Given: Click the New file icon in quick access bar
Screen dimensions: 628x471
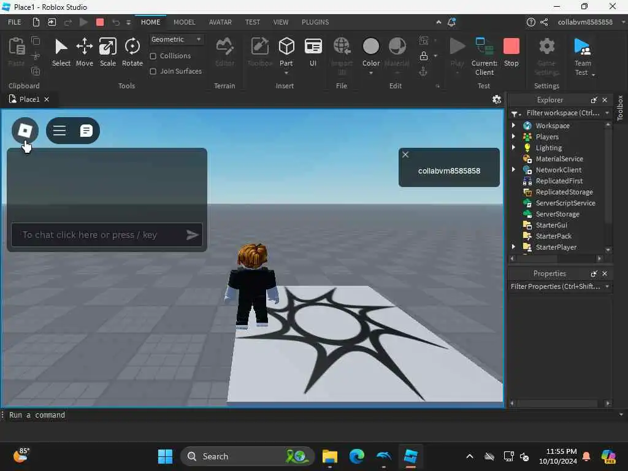Looking at the screenshot, I should click(x=36, y=23).
